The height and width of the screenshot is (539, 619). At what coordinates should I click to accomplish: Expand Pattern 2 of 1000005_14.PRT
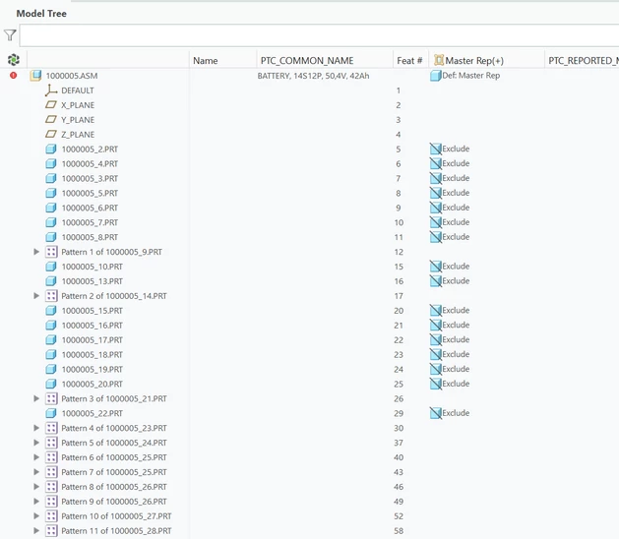click(x=36, y=296)
